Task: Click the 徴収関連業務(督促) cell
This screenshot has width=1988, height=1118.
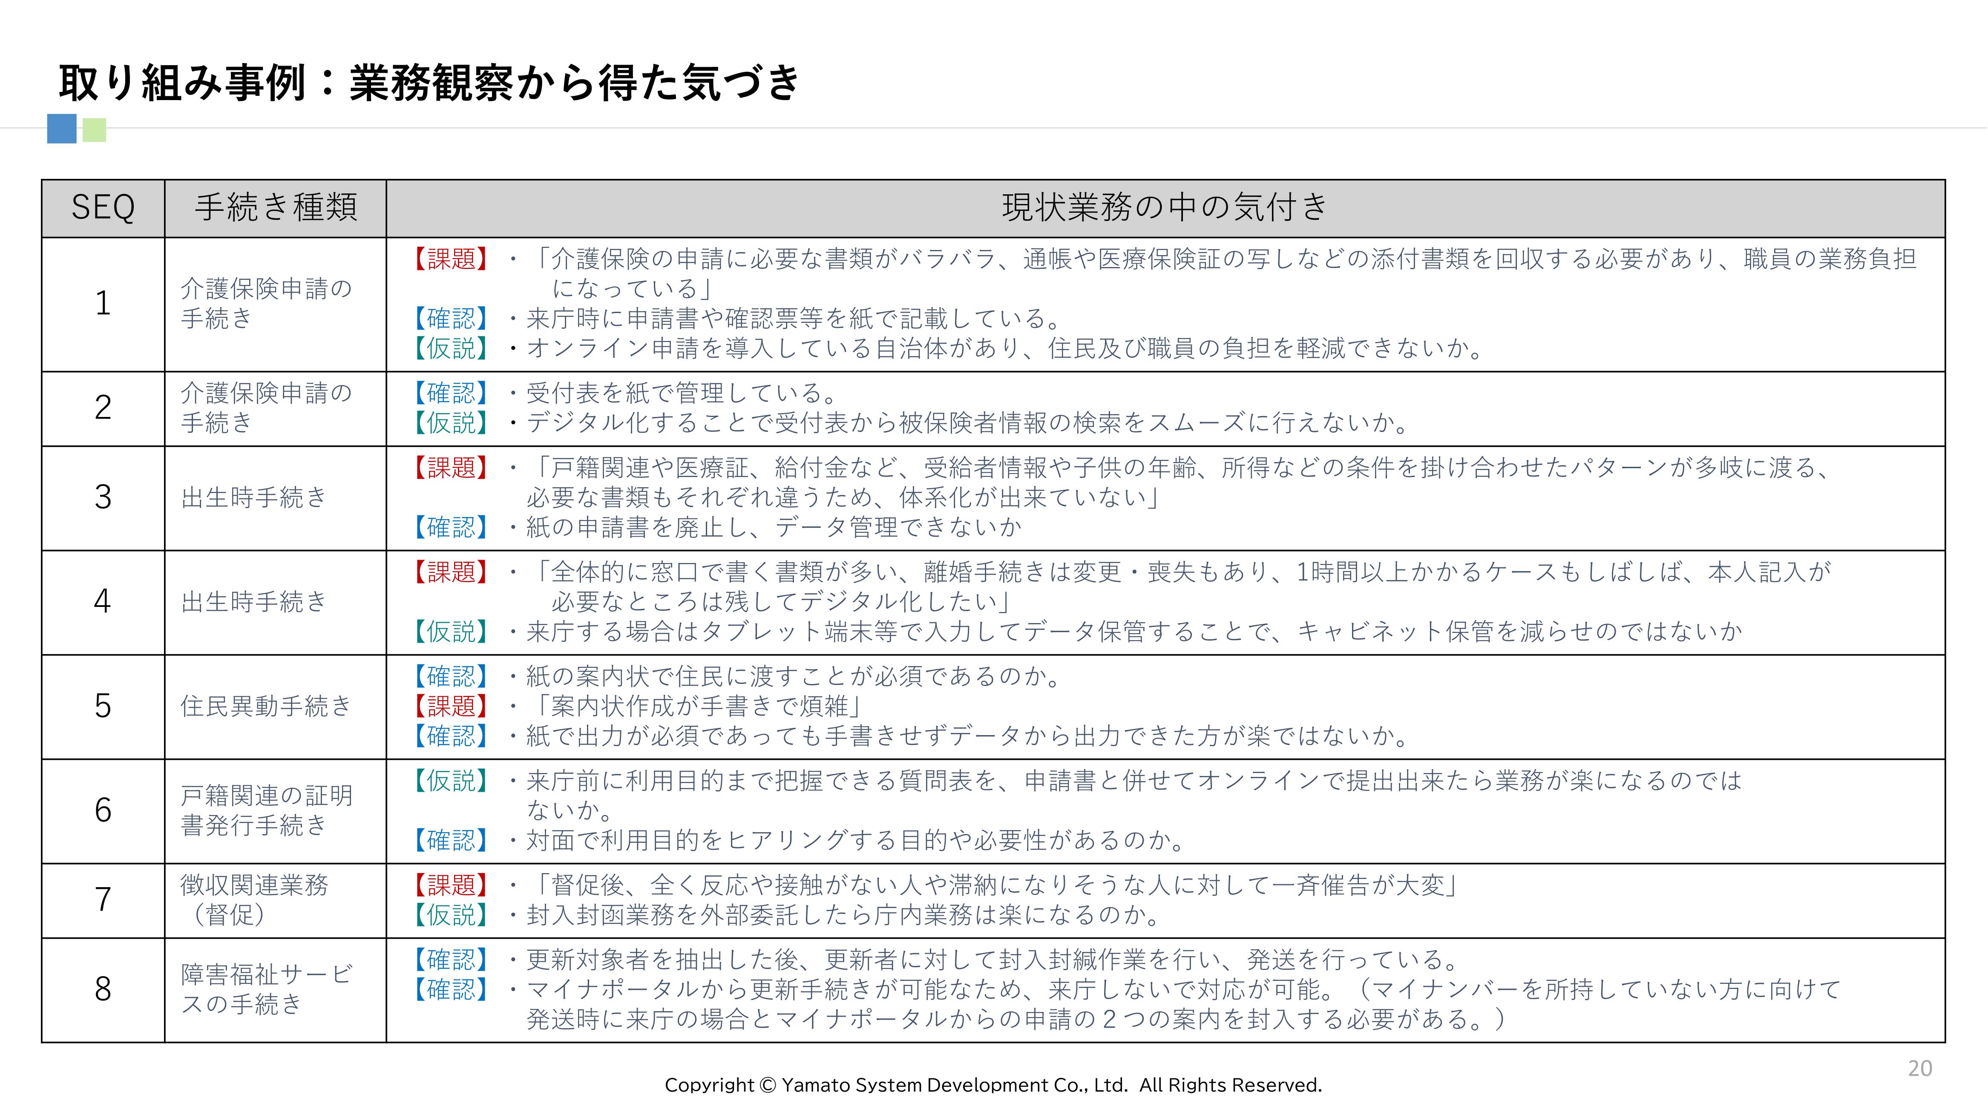Action: (x=255, y=900)
